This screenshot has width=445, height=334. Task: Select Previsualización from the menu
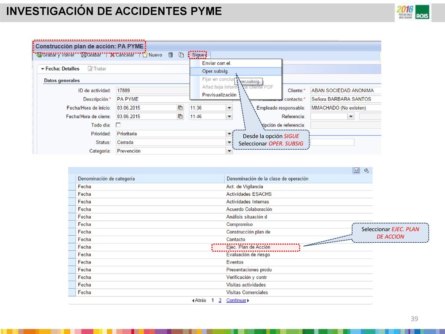(219, 95)
